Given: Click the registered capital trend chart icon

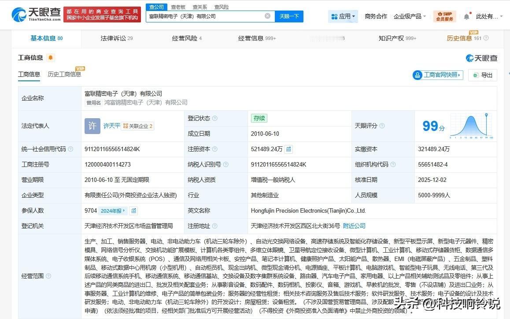Looking at the screenshot, I should (288, 149).
